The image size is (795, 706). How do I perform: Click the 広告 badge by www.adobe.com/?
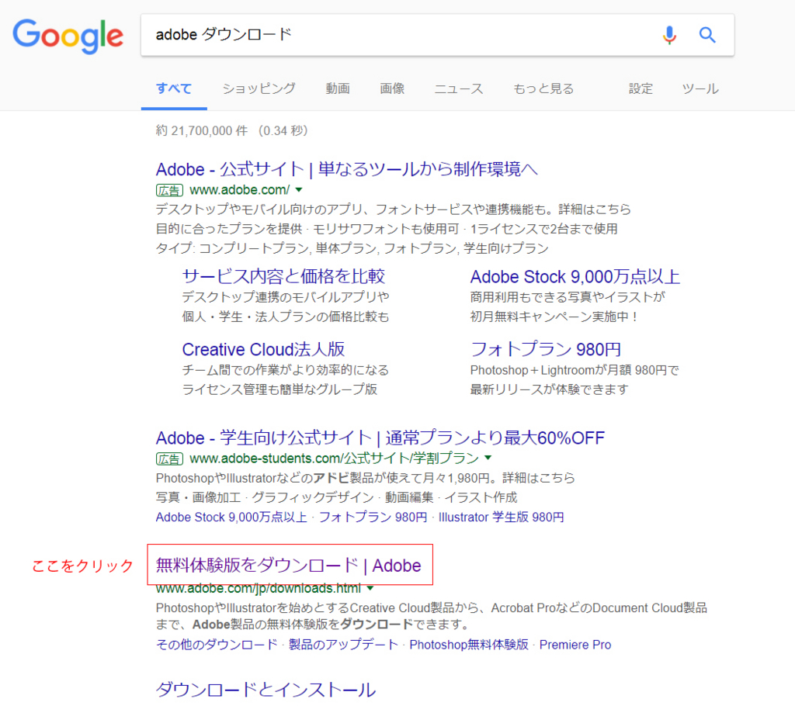tap(169, 191)
